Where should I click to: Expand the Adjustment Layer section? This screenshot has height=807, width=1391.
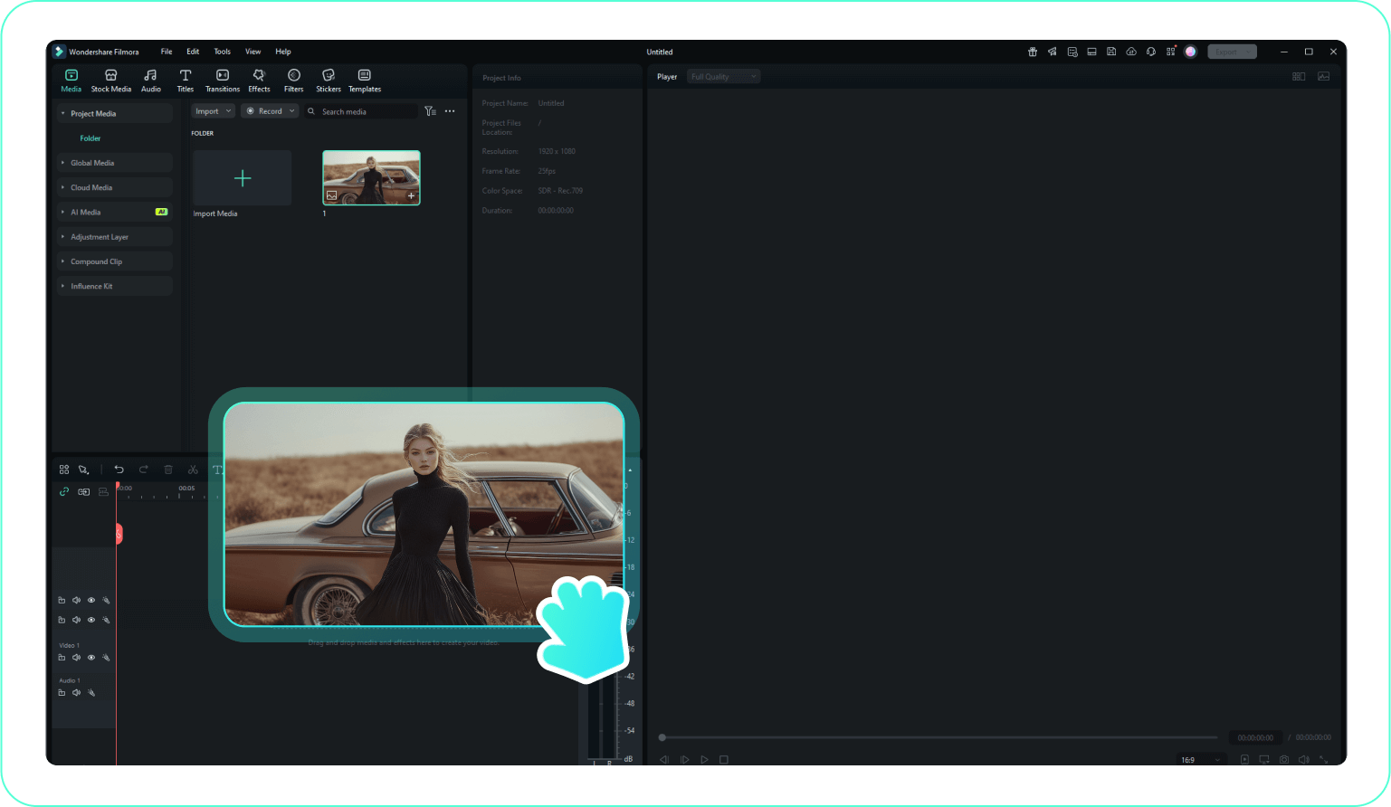click(x=114, y=237)
